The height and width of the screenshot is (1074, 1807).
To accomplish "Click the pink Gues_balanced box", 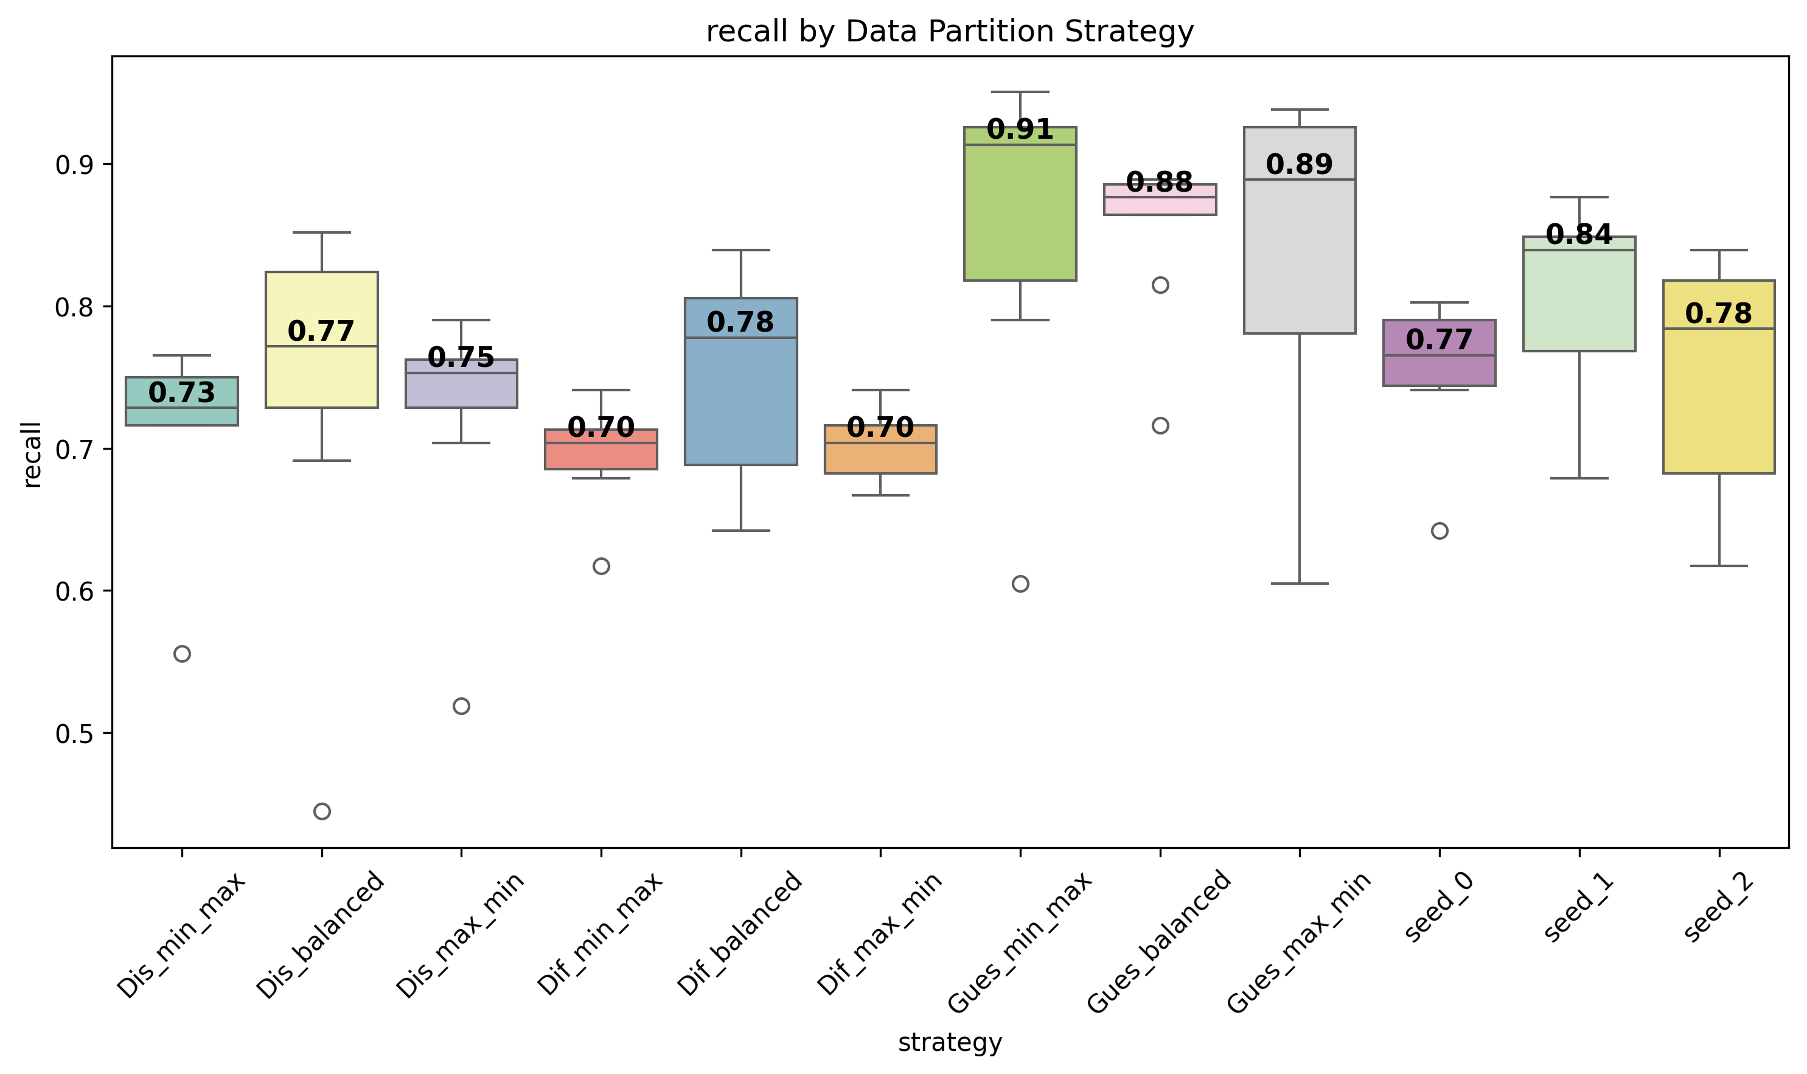I will pos(1159,206).
